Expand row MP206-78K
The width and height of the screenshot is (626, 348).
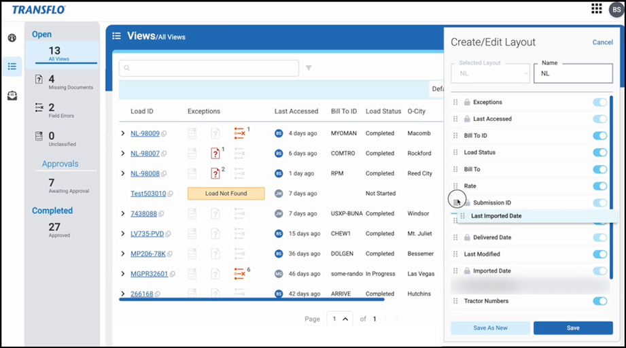[x=123, y=254]
